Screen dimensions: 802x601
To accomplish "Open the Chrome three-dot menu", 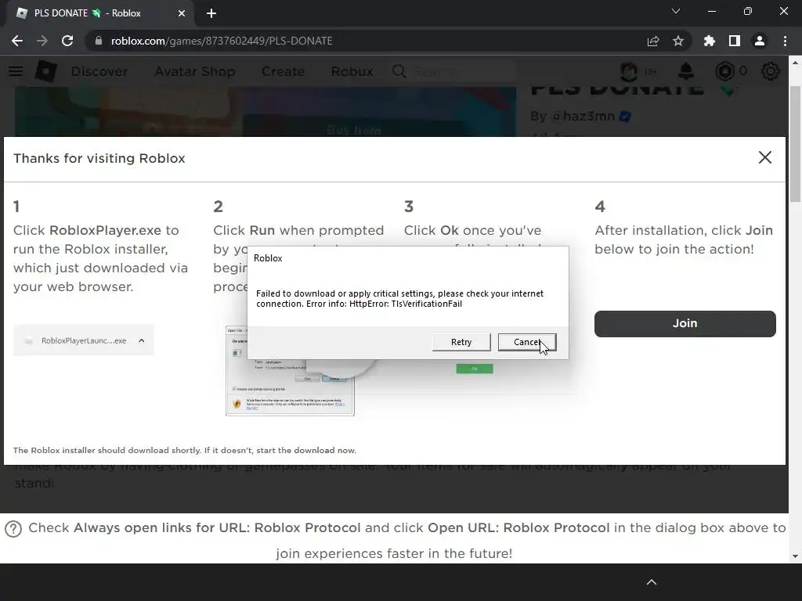I will [x=785, y=41].
